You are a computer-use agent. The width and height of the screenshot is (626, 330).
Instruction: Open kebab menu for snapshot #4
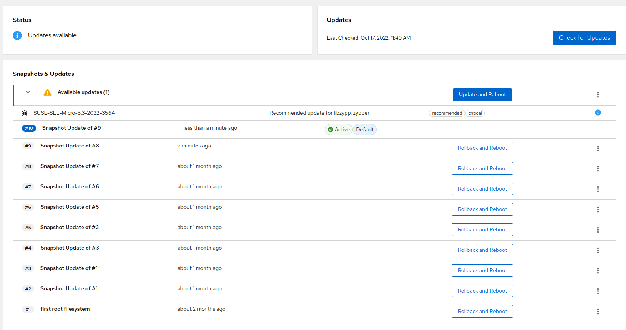[598, 250]
